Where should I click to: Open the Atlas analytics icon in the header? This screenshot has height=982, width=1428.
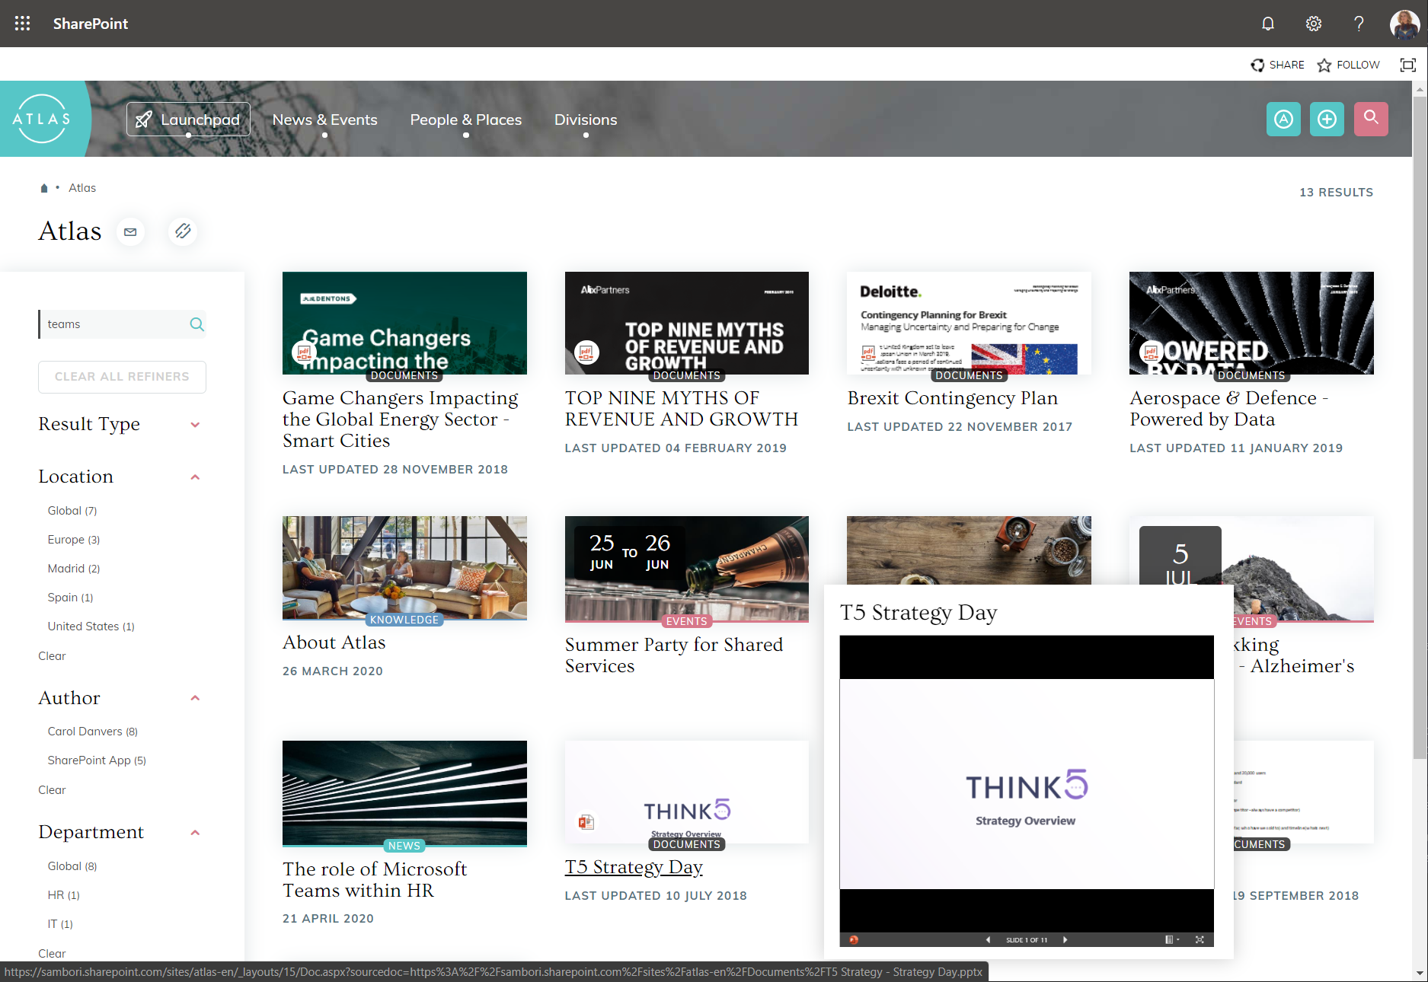coord(1283,119)
